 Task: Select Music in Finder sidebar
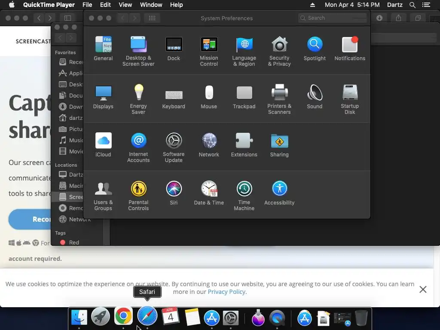pos(71,140)
